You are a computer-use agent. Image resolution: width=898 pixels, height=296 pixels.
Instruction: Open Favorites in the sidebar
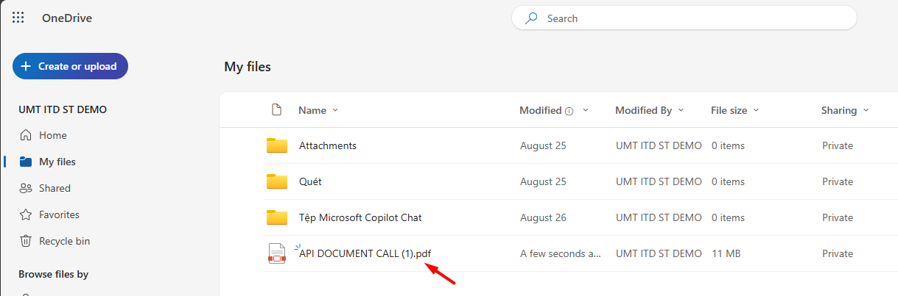59,214
